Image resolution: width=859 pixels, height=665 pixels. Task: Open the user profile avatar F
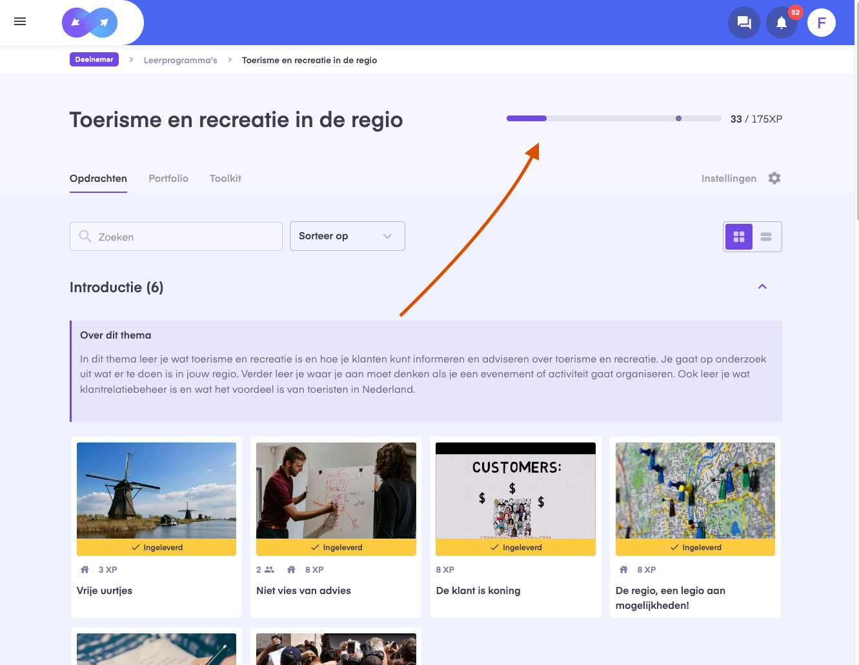[x=822, y=23]
